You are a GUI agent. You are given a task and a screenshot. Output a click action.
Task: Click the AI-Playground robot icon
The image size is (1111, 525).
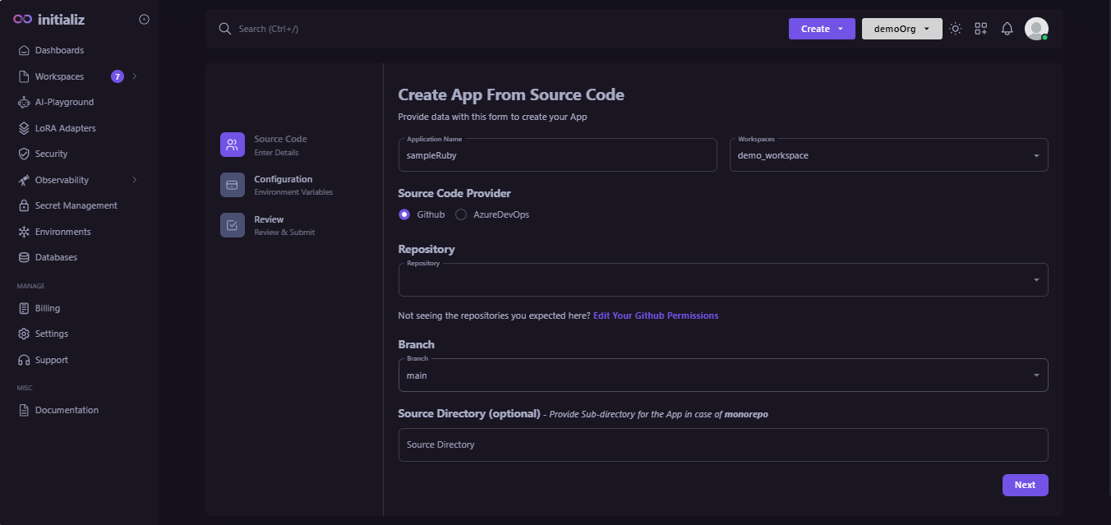click(x=24, y=102)
